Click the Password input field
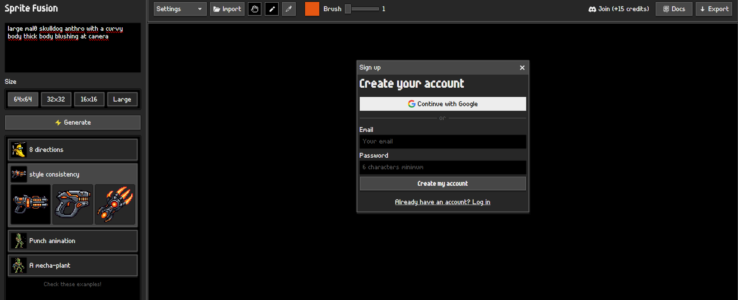This screenshot has height=300, width=738. click(443, 167)
